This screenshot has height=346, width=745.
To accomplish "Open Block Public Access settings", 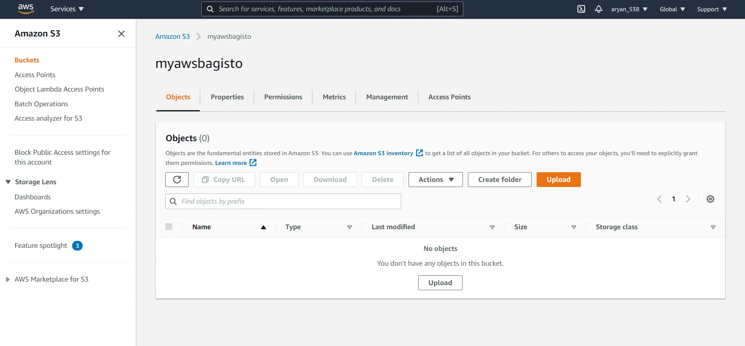I will point(62,157).
